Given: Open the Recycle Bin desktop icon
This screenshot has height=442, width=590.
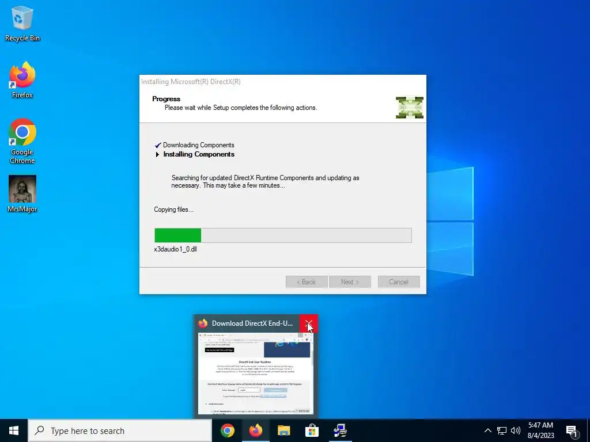Looking at the screenshot, I should 22,23.
